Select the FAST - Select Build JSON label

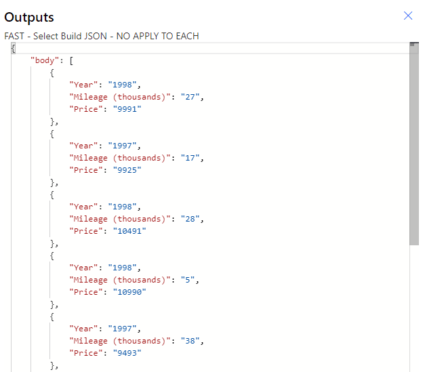102,36
